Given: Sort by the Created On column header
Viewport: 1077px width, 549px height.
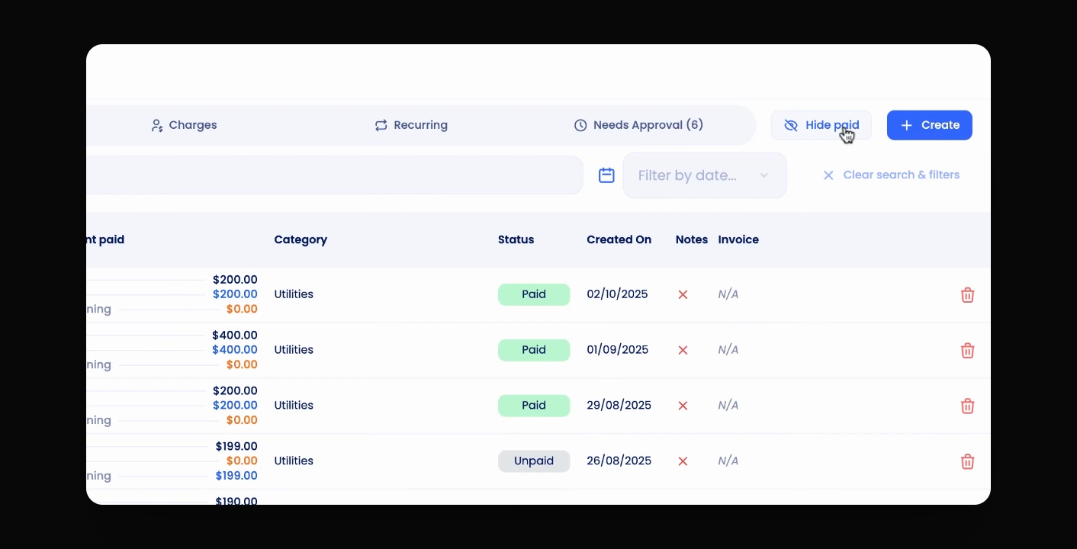Looking at the screenshot, I should click(x=619, y=239).
